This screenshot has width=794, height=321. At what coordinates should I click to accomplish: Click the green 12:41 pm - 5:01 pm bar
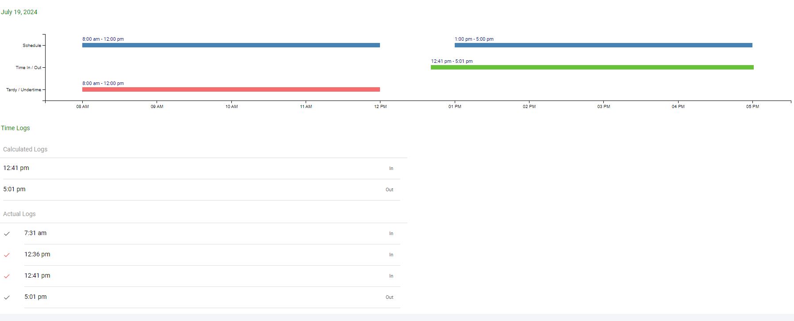tap(592, 67)
